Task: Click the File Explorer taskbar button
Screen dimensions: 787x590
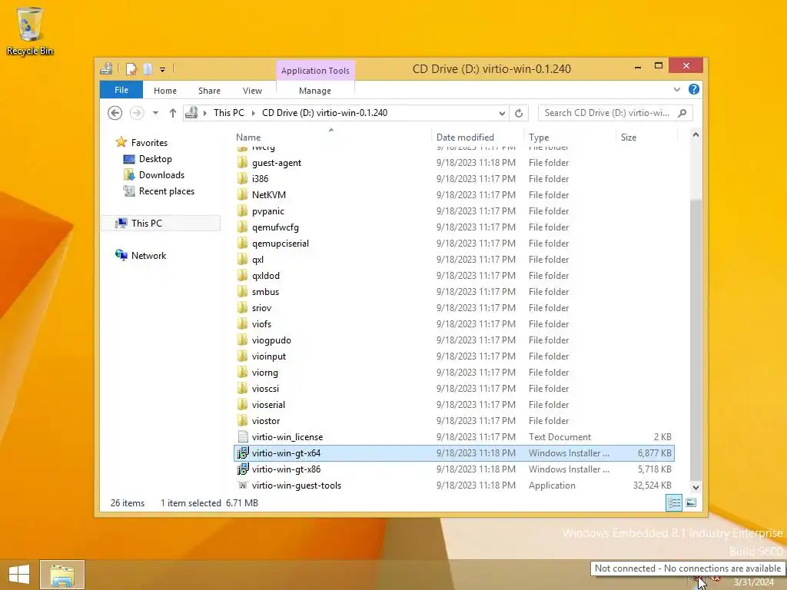Action: (62, 575)
